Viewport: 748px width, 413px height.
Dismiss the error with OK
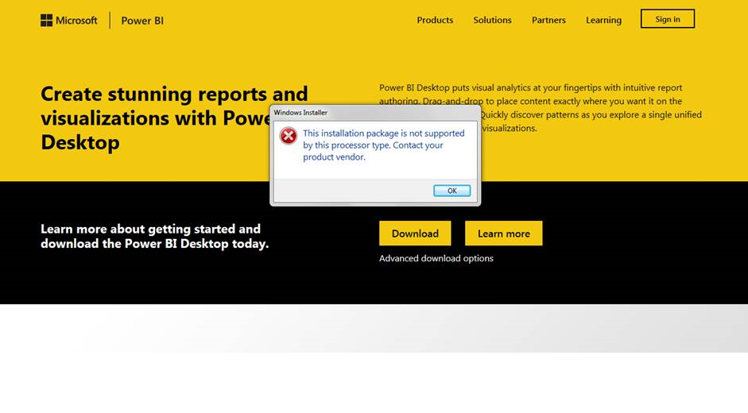[452, 191]
